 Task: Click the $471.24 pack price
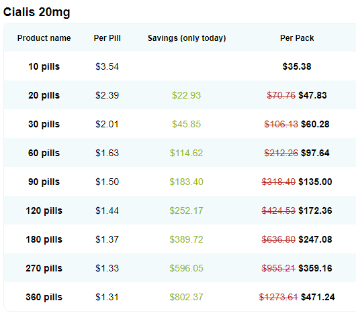point(318,297)
